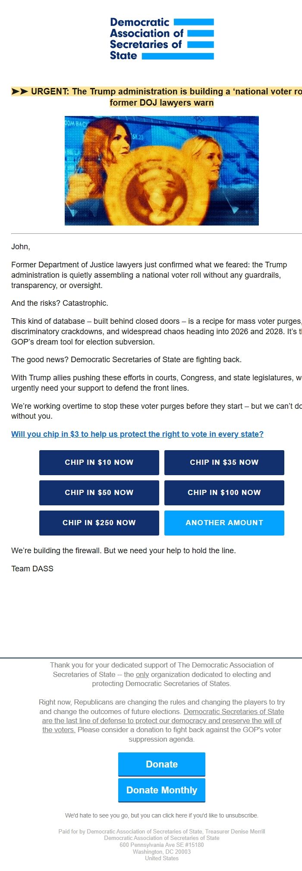Click the hero image below the headline
The image size is (302, 871).
(x=162, y=171)
